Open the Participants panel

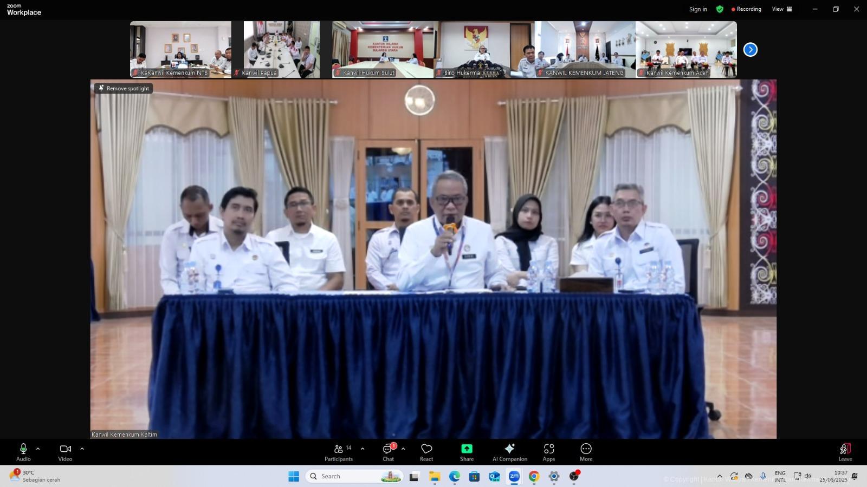click(x=339, y=452)
